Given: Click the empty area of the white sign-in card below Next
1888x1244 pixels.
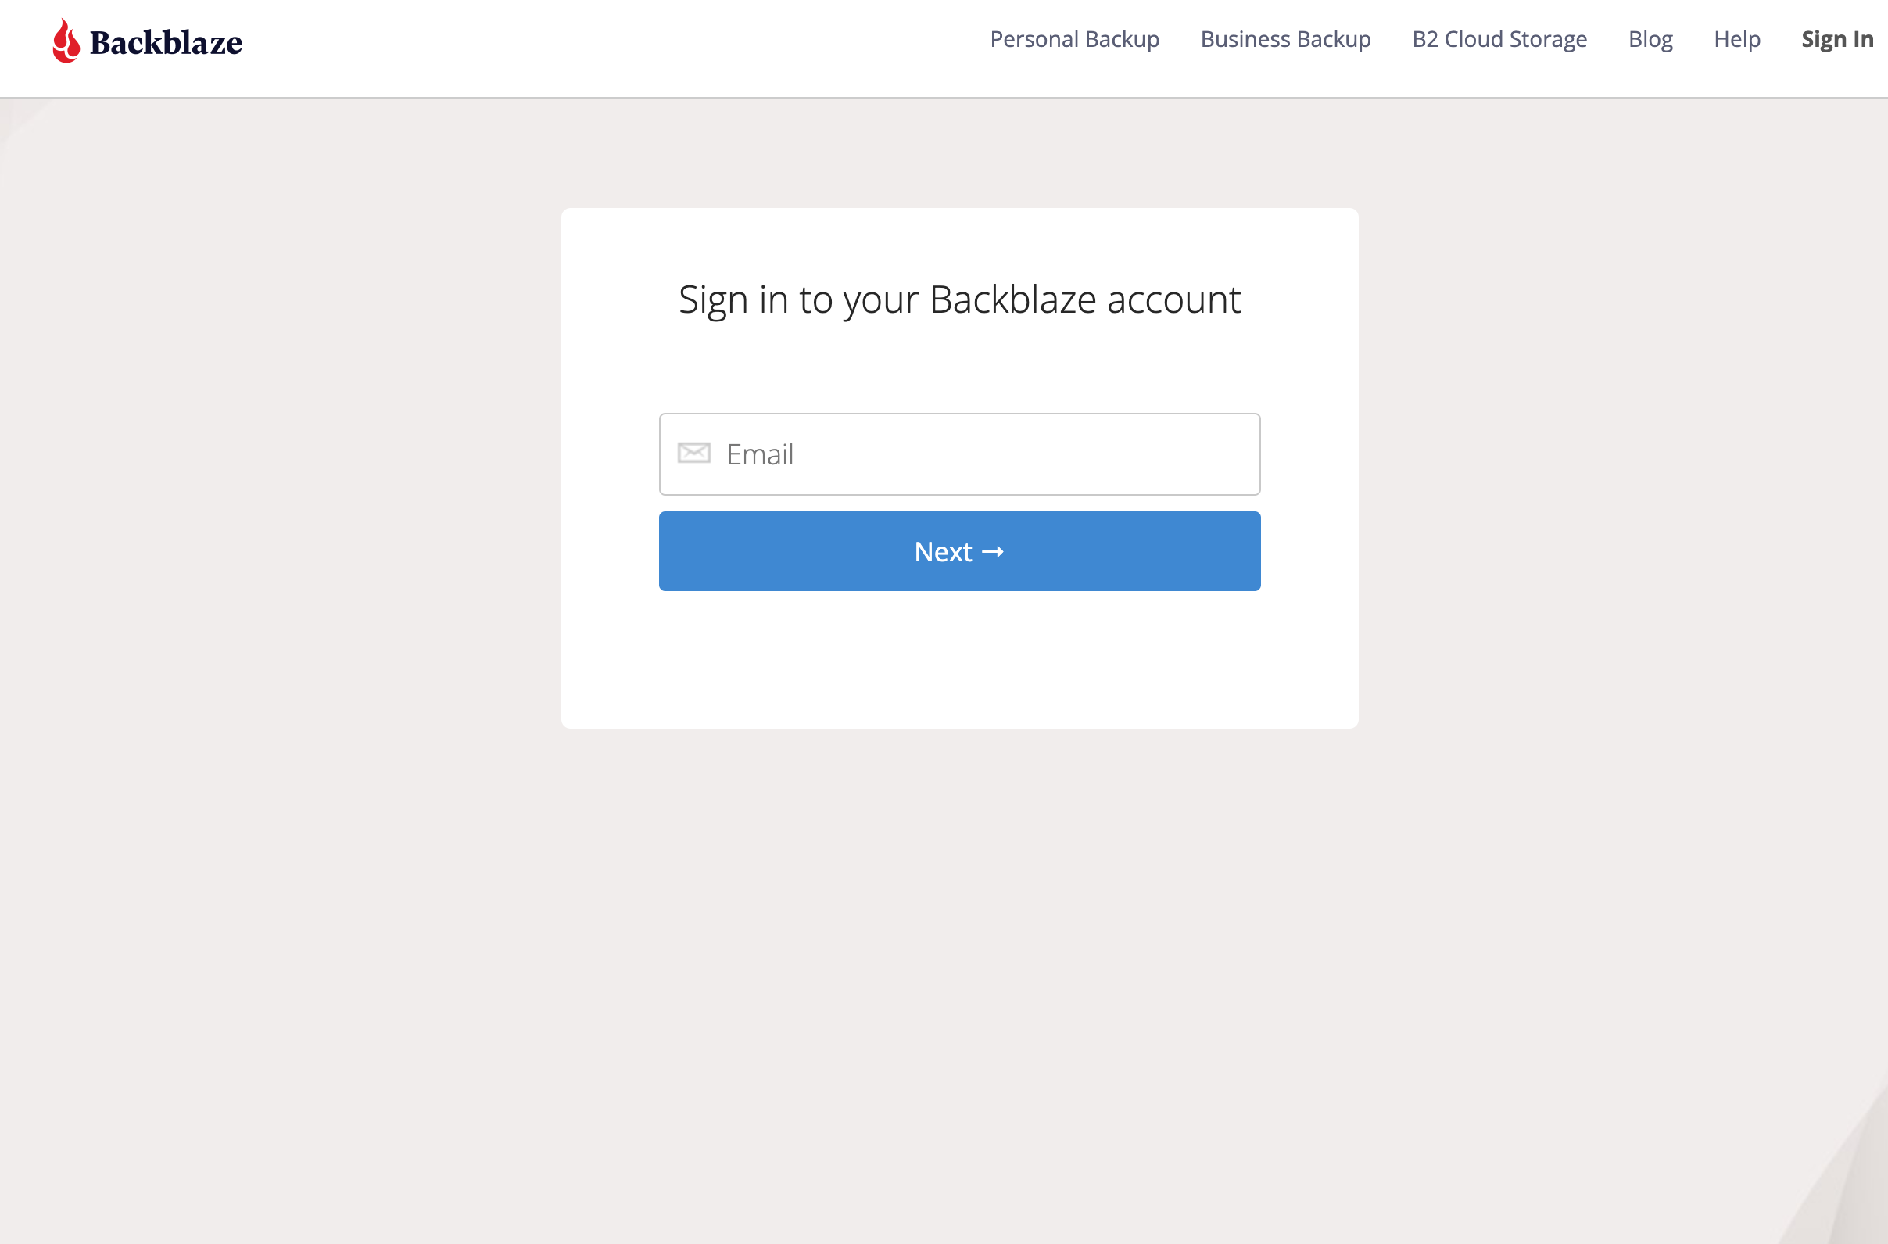Looking at the screenshot, I should pyautogui.click(x=959, y=660).
